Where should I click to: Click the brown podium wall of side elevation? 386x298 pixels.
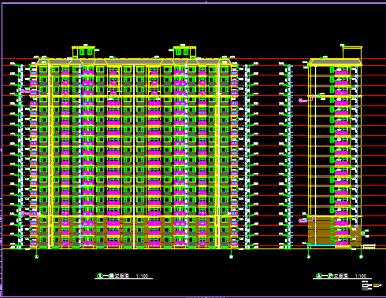point(319,230)
